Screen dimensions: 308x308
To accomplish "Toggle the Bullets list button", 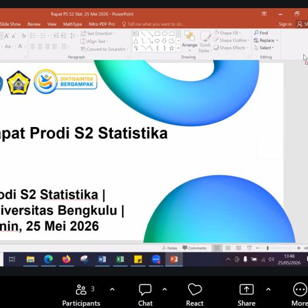I will pos(33,36).
